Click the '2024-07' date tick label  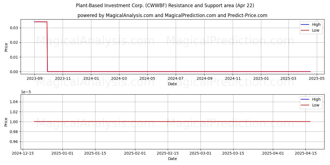tap(176, 78)
